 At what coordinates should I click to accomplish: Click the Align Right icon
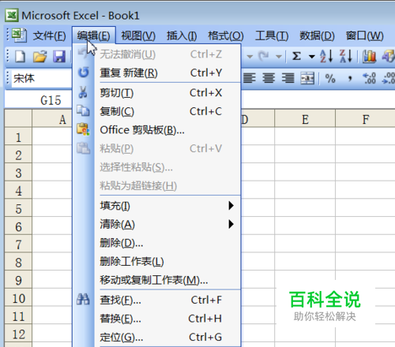coord(288,78)
